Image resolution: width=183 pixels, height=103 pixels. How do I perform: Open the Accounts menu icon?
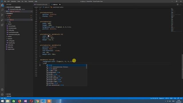click(x=2, y=90)
